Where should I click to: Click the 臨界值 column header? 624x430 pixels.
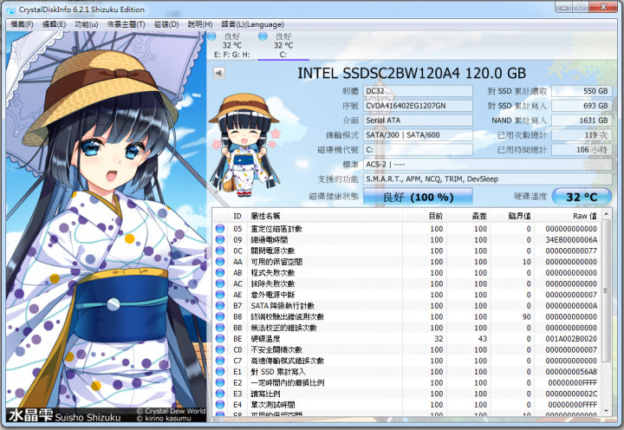(x=512, y=216)
